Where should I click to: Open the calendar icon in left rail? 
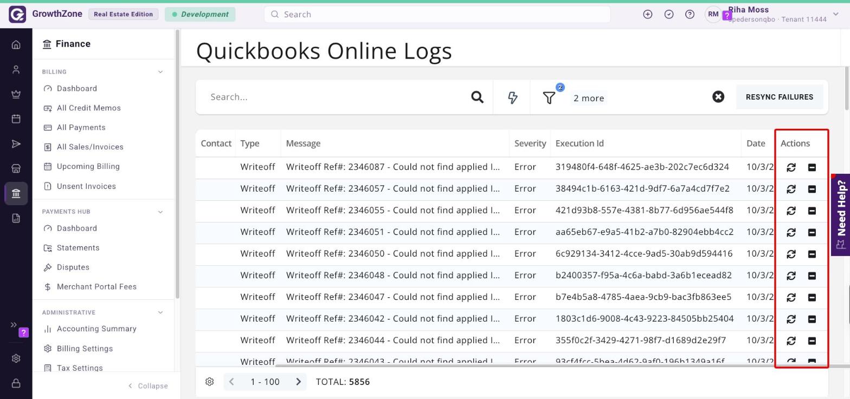[x=16, y=119]
